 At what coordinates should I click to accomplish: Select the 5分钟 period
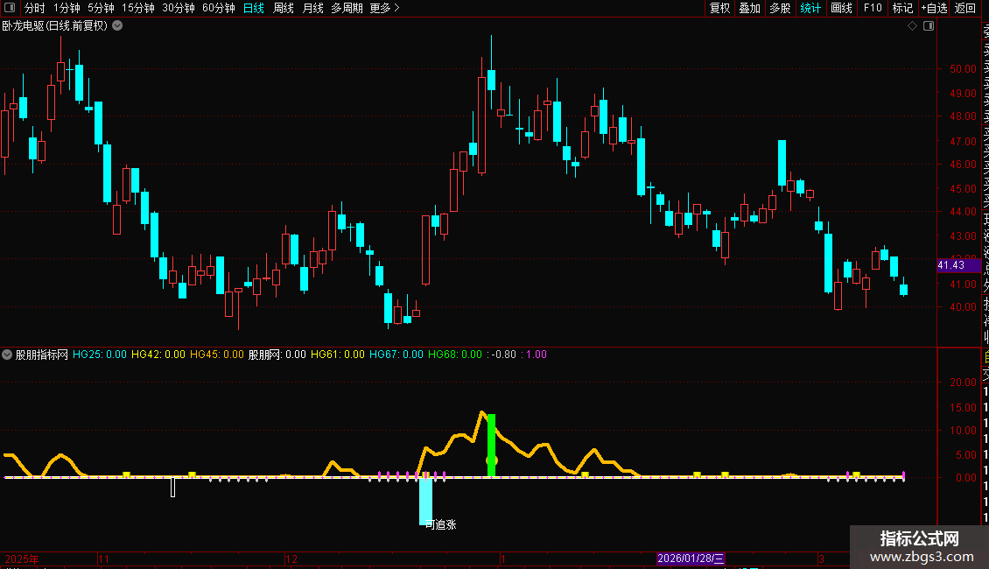click(x=101, y=8)
